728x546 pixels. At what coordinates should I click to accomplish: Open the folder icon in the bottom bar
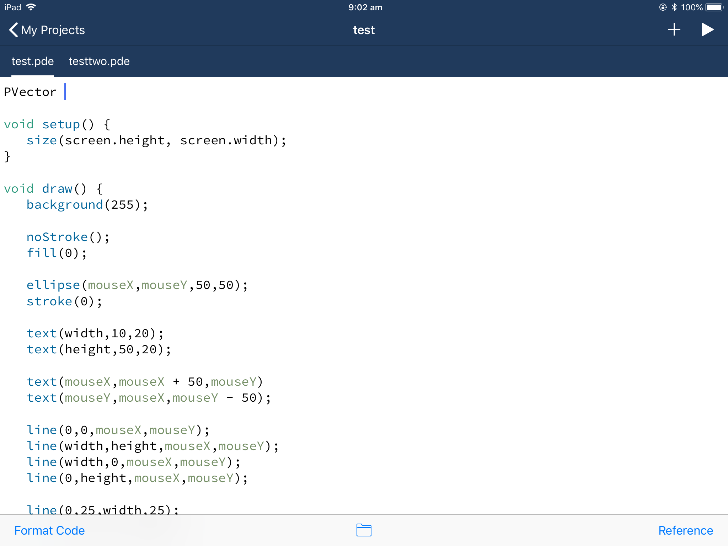(364, 530)
